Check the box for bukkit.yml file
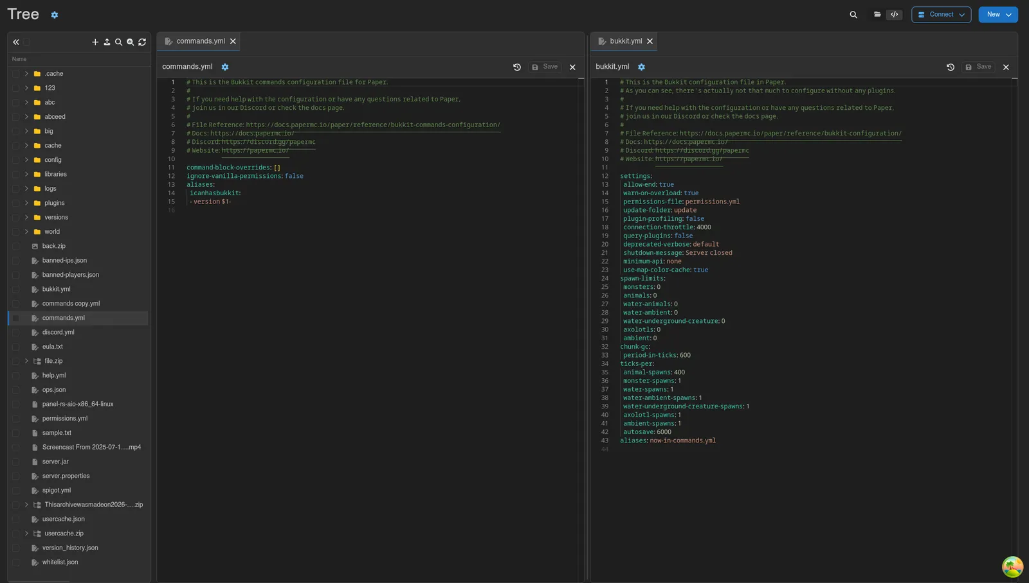Viewport: 1029px width, 583px height. (15, 290)
